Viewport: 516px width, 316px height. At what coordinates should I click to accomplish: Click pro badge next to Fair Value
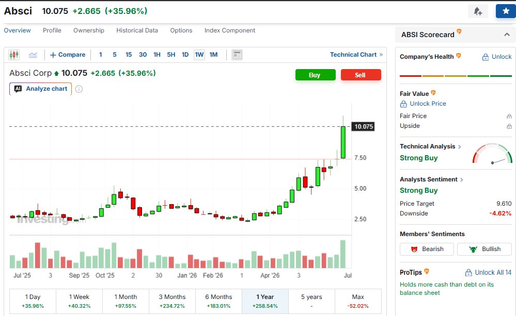point(433,93)
